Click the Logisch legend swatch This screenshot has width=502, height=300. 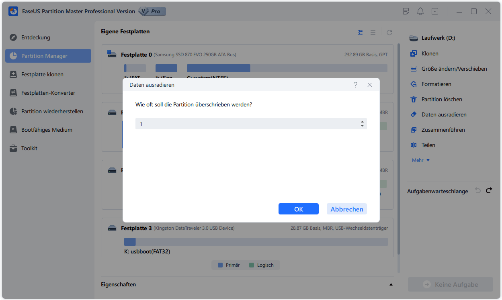pos(252,265)
